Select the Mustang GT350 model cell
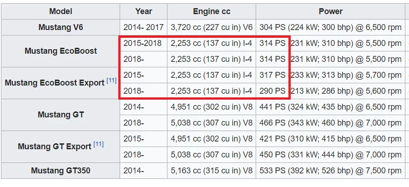The image size is (409, 187). click(x=61, y=171)
